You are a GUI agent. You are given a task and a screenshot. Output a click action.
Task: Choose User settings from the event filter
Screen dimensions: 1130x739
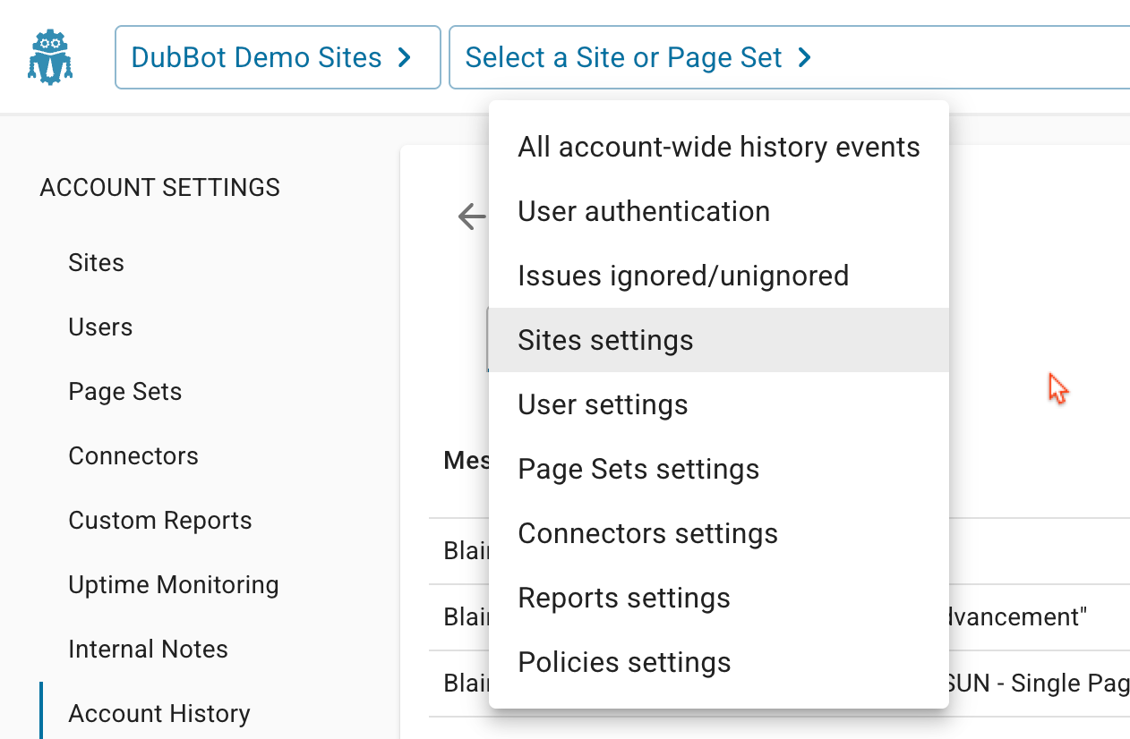point(603,404)
